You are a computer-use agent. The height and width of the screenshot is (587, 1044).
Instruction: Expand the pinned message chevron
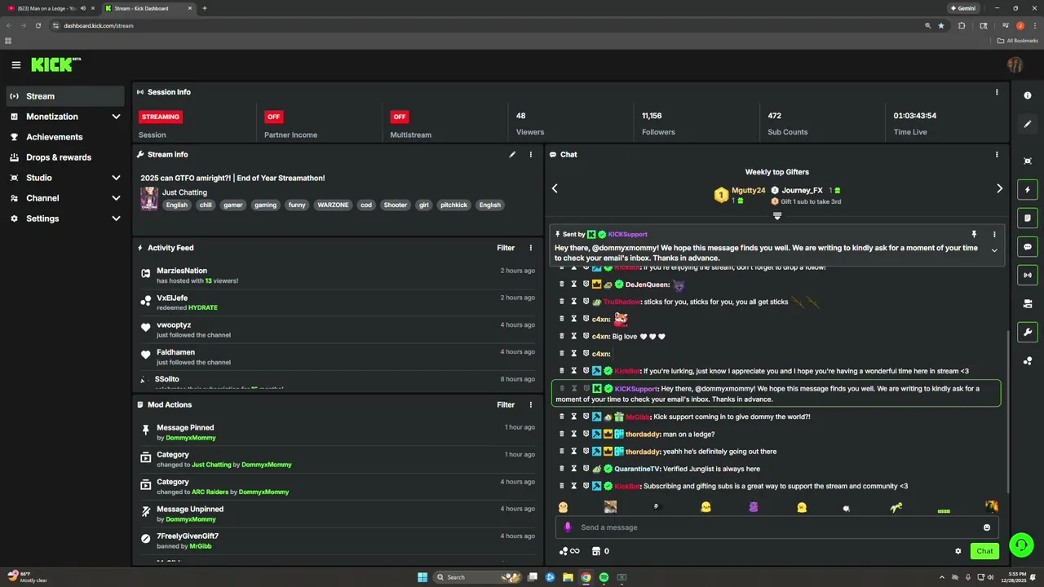(x=993, y=250)
